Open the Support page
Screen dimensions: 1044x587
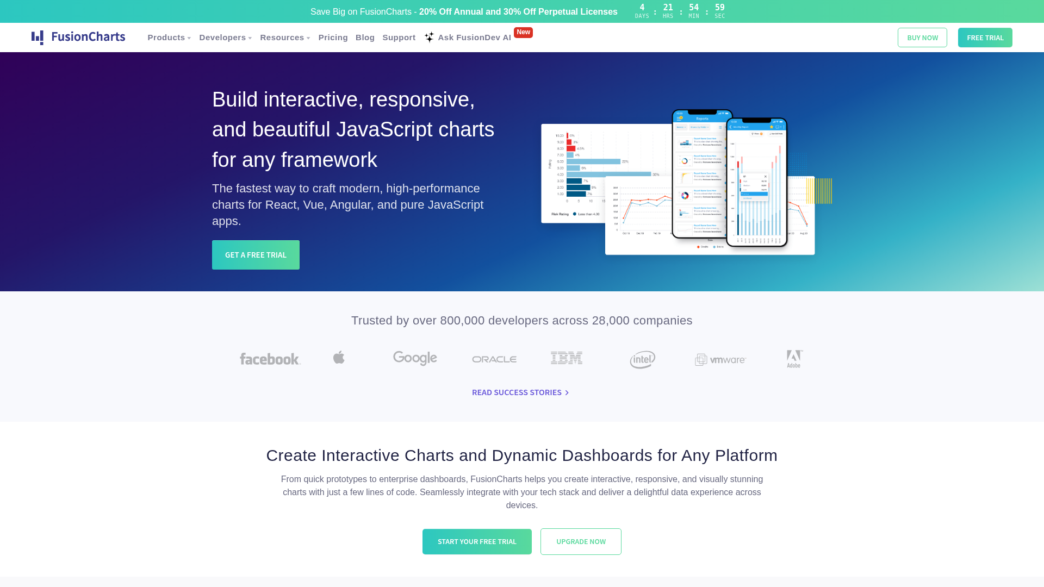pyautogui.click(x=399, y=38)
